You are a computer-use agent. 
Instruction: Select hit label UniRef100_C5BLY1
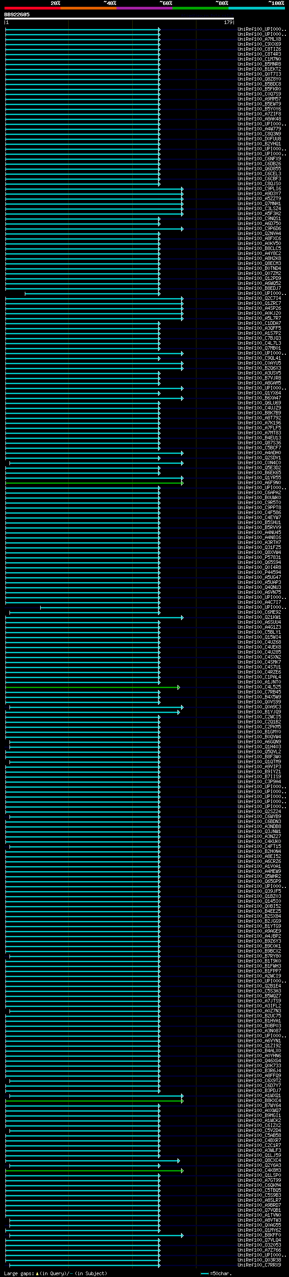tap(259, 632)
